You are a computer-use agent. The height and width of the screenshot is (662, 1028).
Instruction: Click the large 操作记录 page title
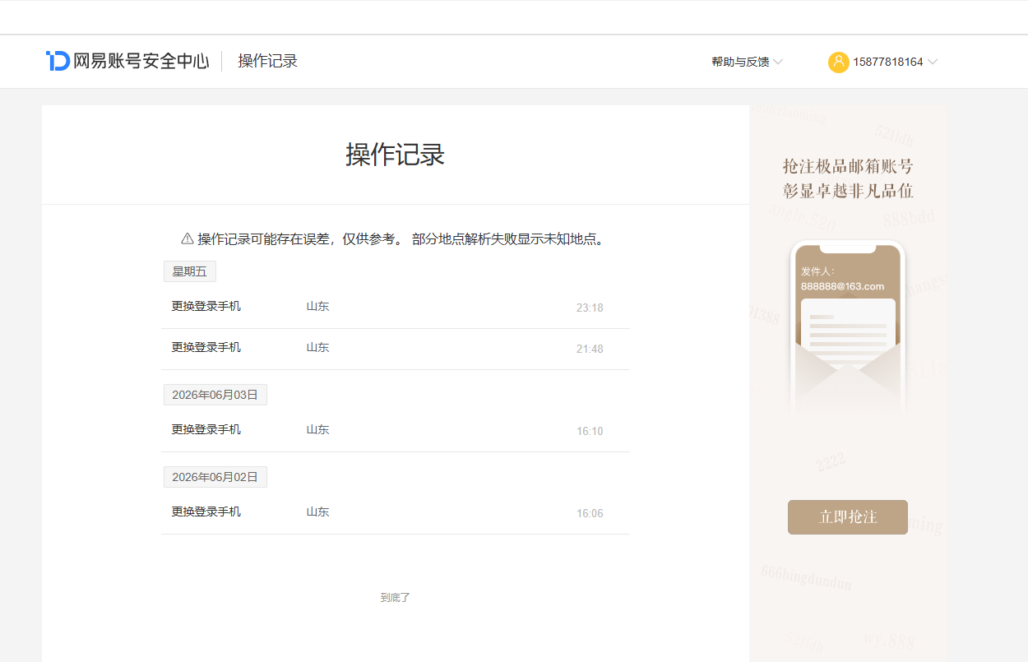[396, 155]
